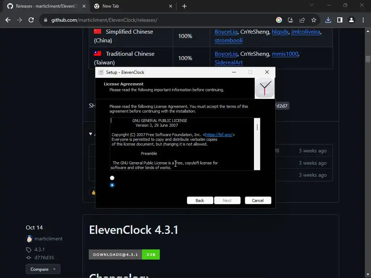Select the upper radio button in the installer
The image size is (371, 278).
[x=112, y=178]
